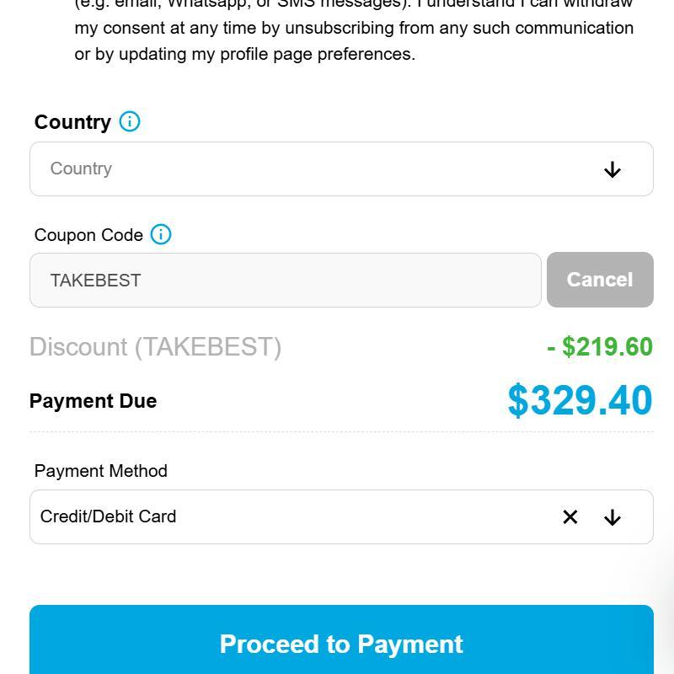Click the $329.40 total amount
Screen dimensions: 674x674
(580, 401)
